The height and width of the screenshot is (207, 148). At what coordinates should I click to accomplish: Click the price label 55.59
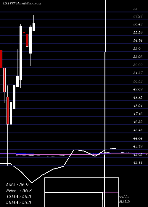138,33
